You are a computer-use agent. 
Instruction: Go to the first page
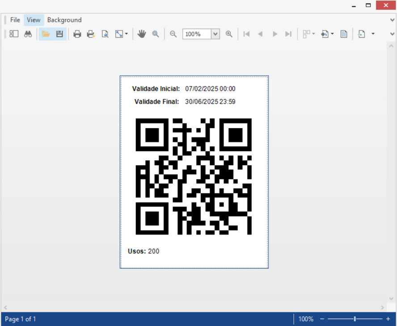[246, 34]
